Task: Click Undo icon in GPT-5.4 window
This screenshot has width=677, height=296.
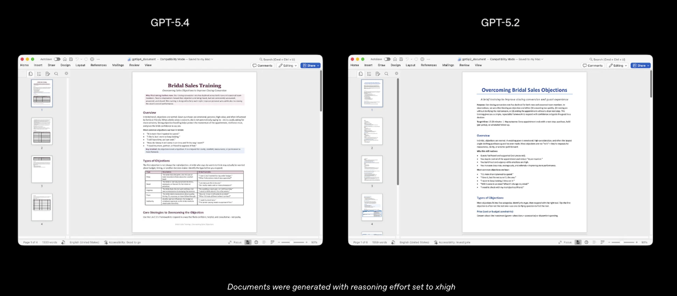Action: 77,59
